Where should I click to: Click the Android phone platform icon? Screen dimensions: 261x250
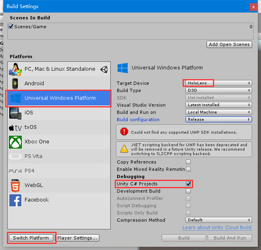point(15,84)
